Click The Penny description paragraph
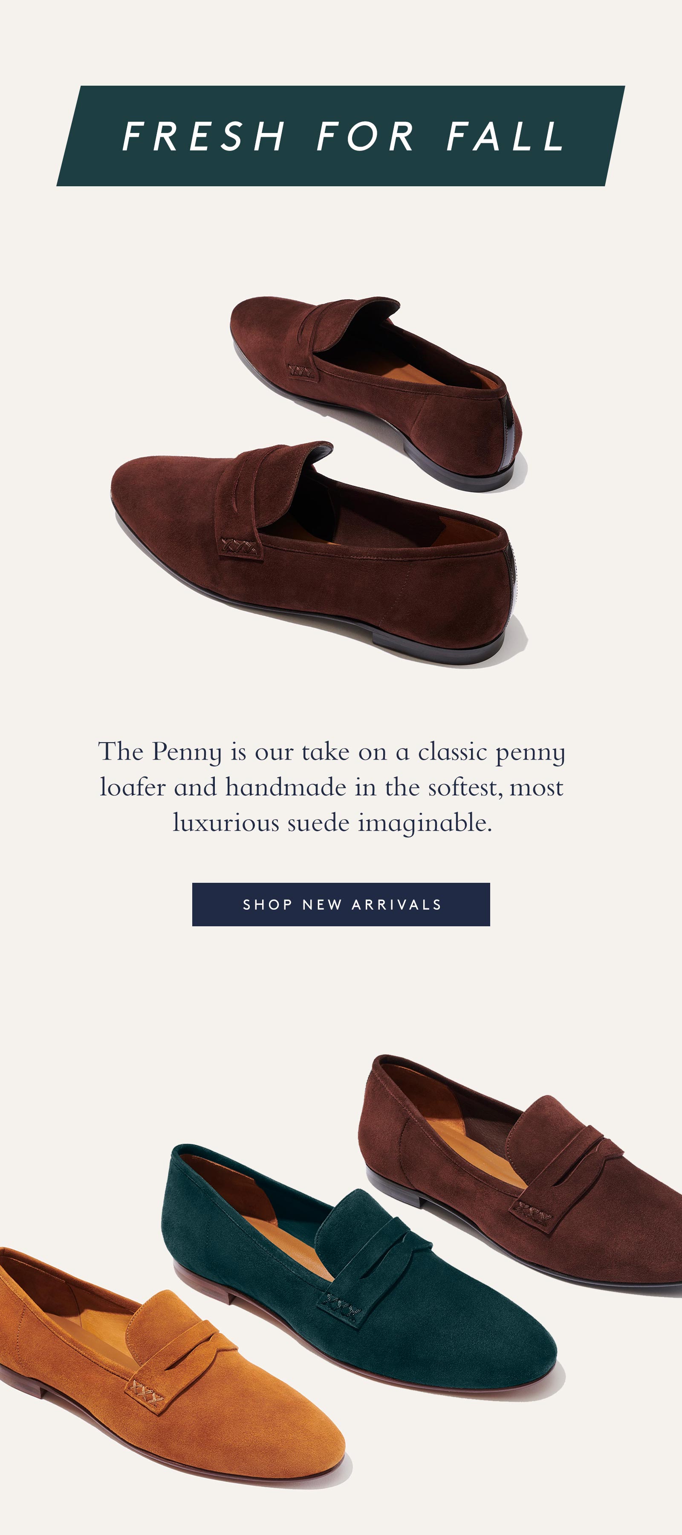 tap(332, 786)
